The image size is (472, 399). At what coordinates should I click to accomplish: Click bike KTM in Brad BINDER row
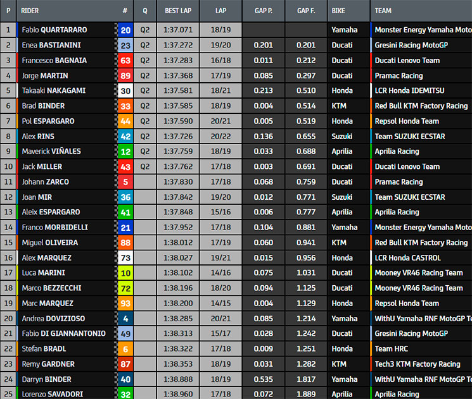pos(339,106)
